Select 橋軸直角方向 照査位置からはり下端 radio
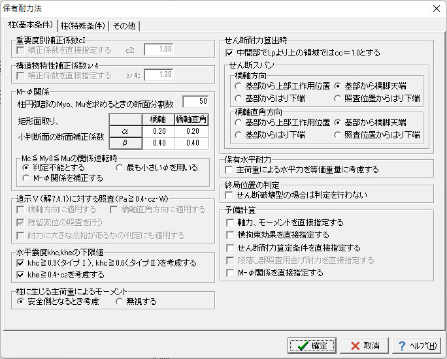This screenshot has width=447, height=359. coord(377,134)
